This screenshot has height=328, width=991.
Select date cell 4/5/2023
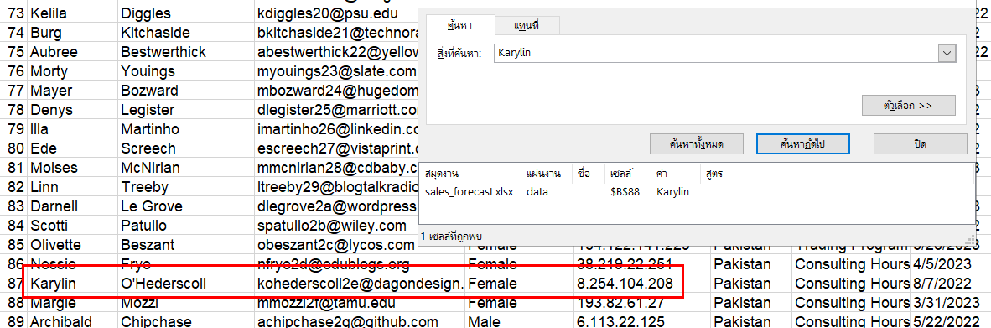pos(951,265)
